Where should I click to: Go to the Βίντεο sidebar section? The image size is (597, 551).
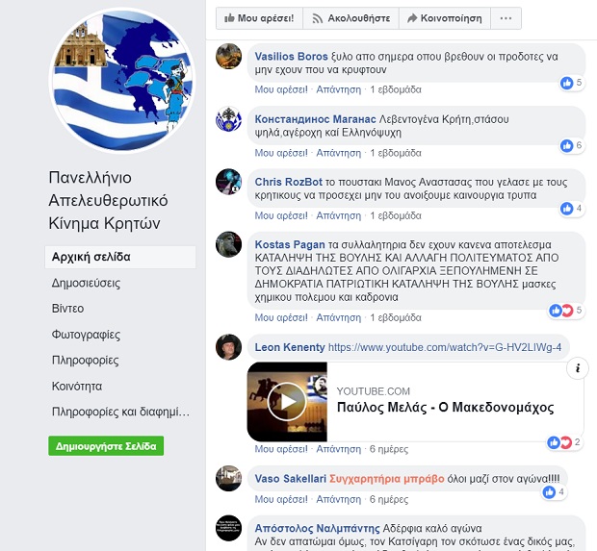(x=67, y=309)
